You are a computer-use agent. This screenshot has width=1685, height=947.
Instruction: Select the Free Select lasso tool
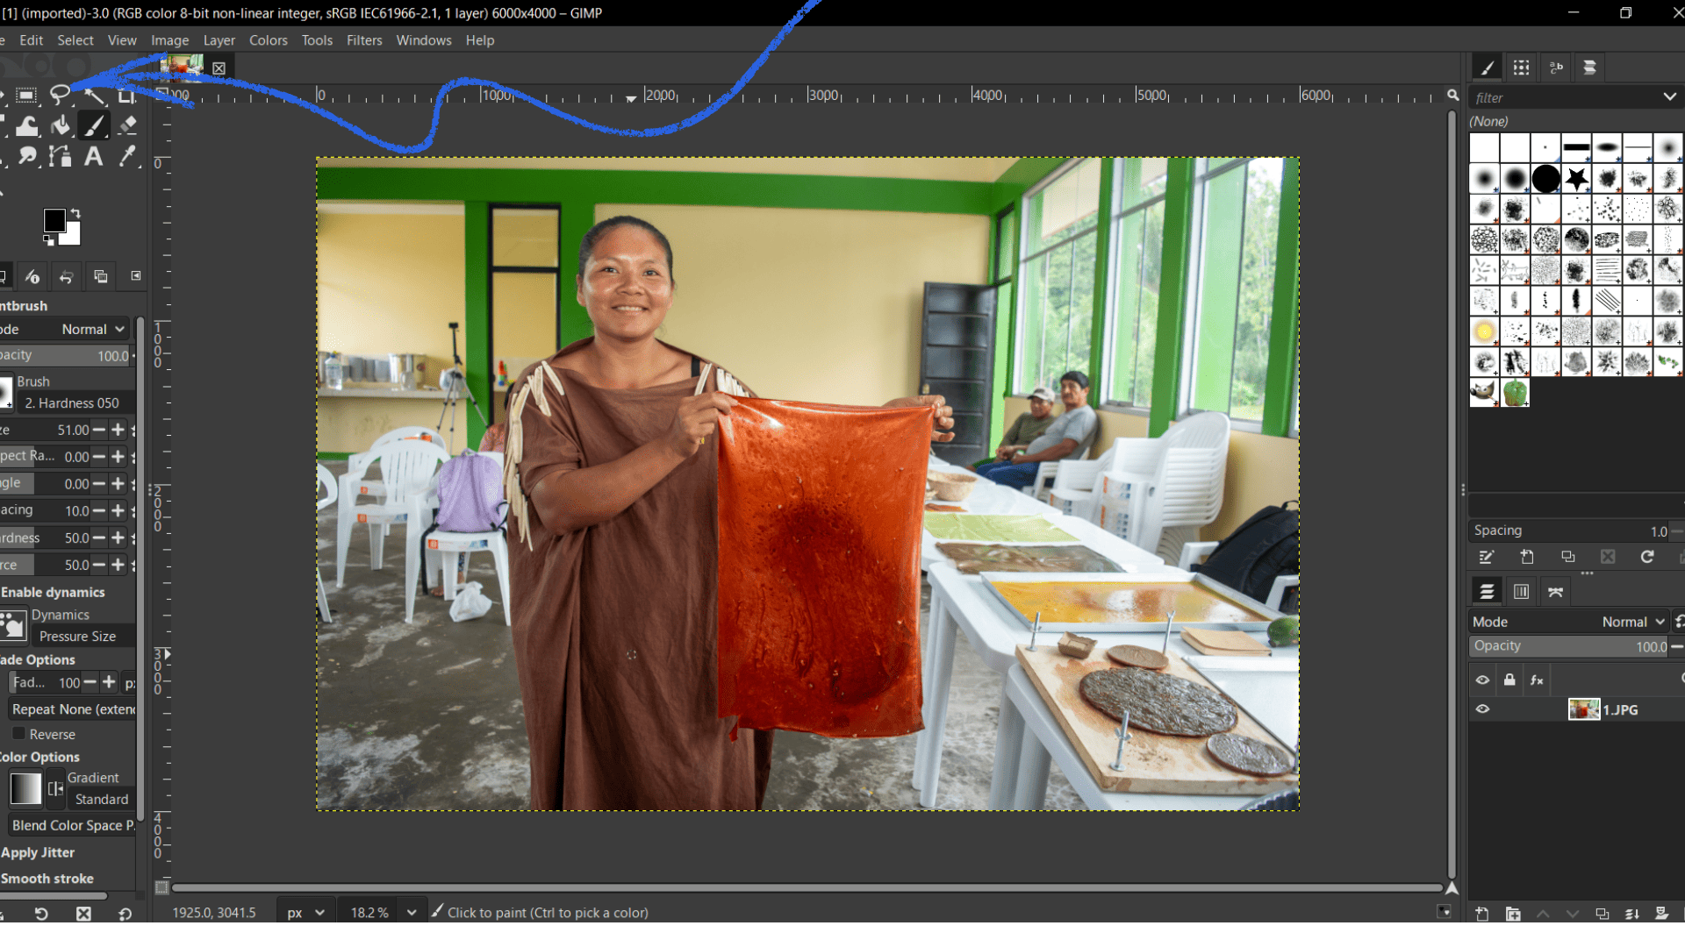[60, 94]
